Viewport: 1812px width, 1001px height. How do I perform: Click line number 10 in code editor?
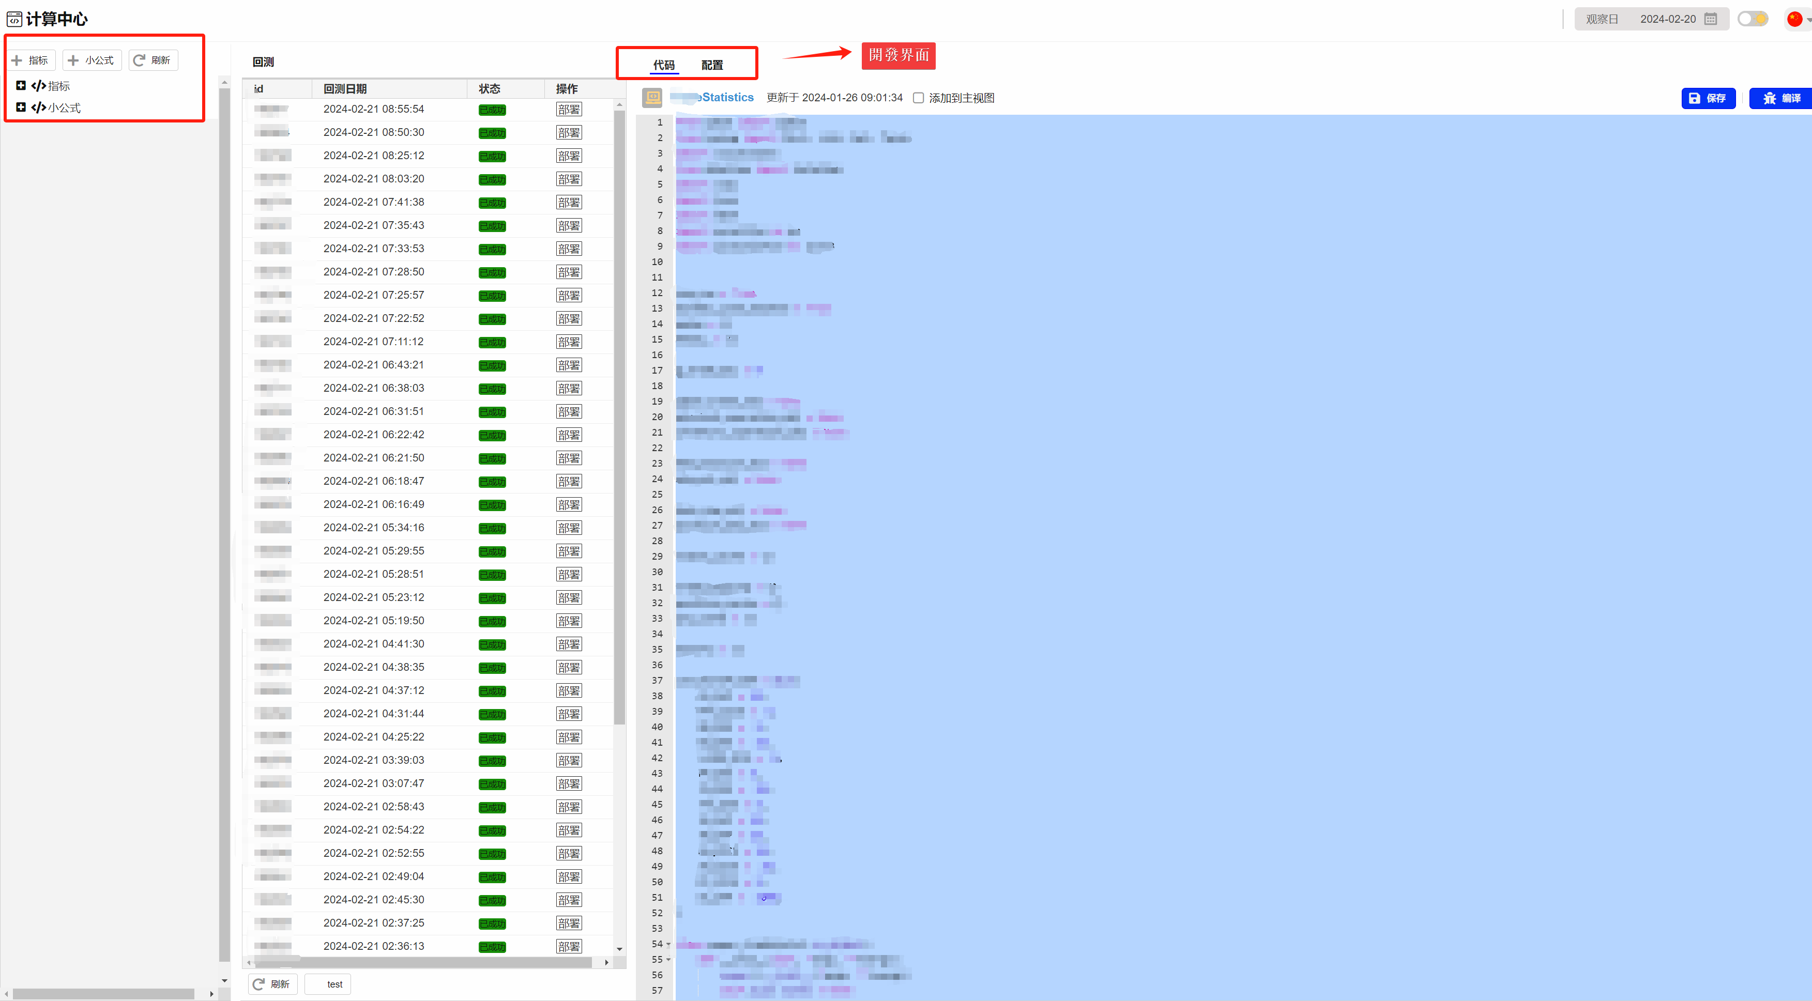pyautogui.click(x=656, y=262)
